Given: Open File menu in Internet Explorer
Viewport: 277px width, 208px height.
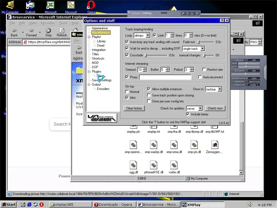Looking at the screenshot, I should (x=12, y=23).
